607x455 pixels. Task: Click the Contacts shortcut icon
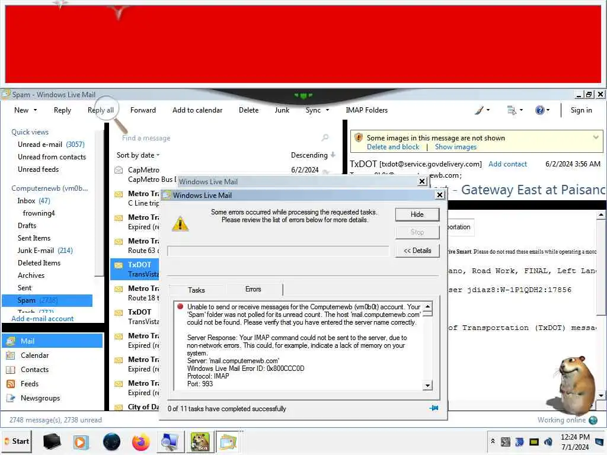pos(11,370)
